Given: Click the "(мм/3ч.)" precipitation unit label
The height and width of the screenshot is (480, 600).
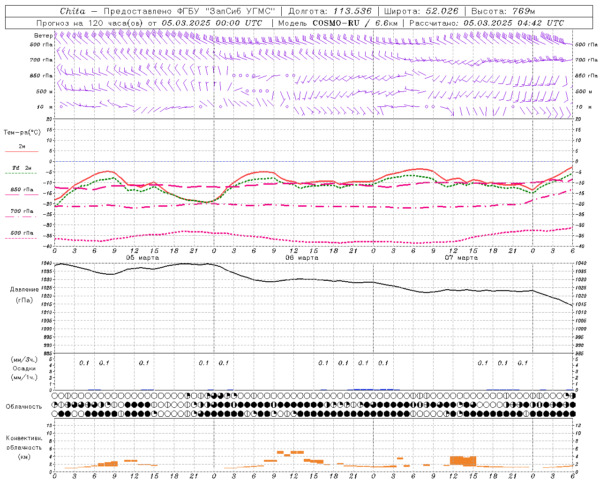Looking at the screenshot, I should pyautogui.click(x=25, y=360).
